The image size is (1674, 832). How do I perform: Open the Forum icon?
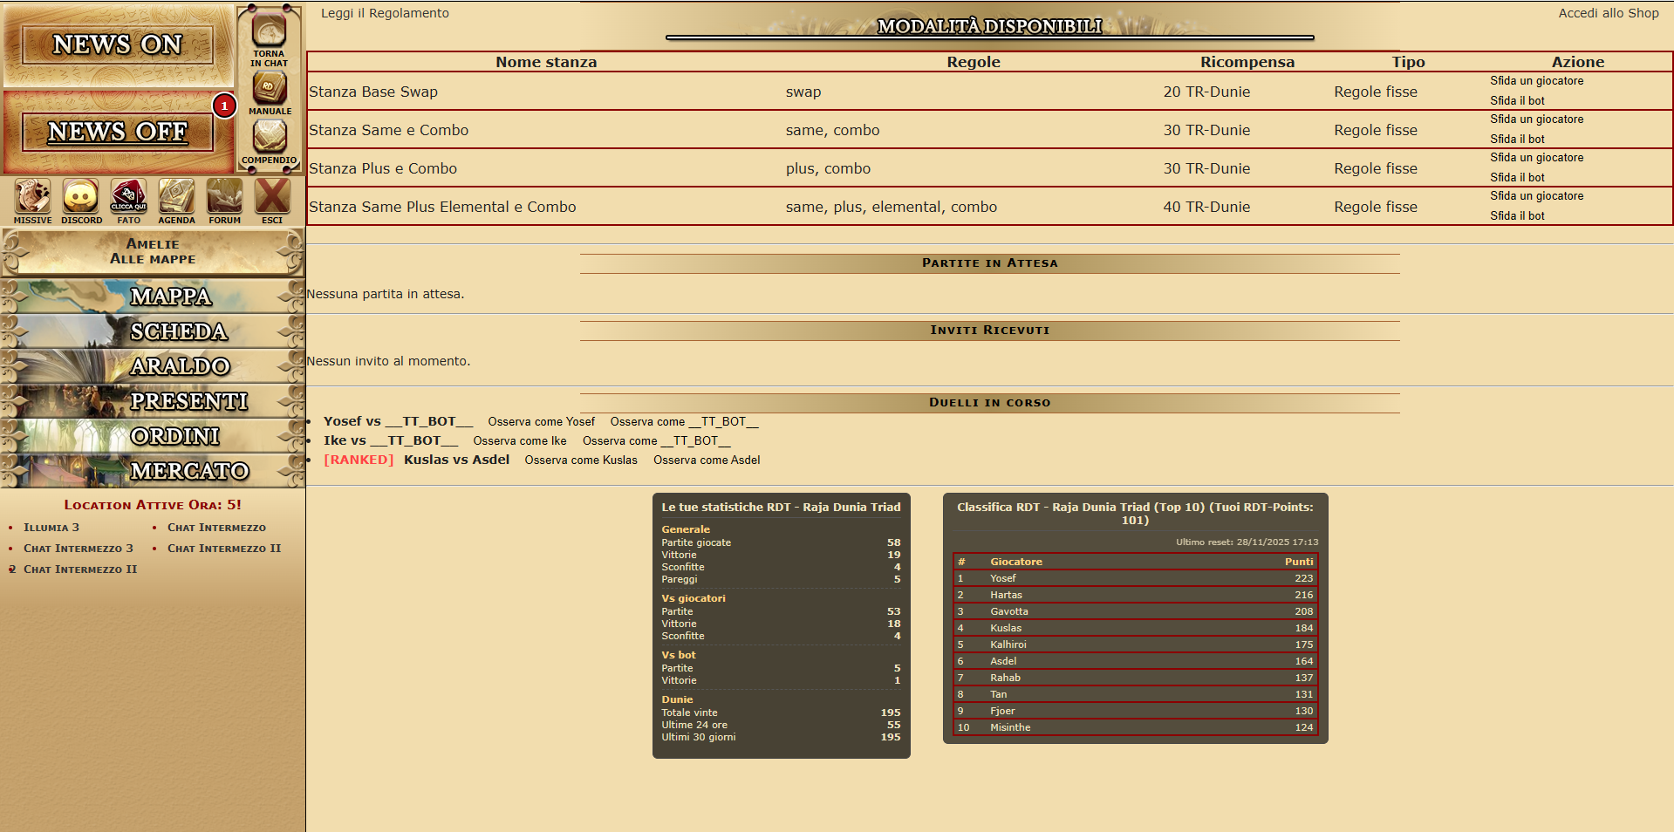coord(224,197)
